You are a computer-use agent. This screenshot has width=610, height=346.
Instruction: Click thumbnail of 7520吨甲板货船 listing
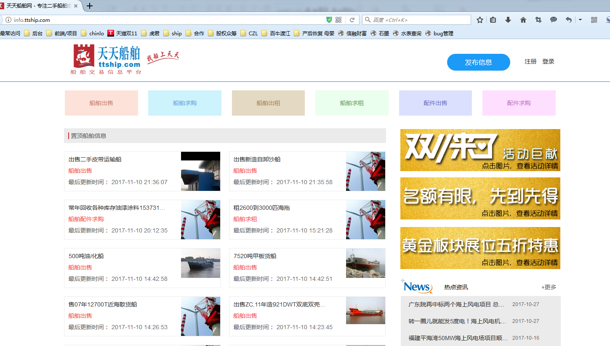[365, 263]
